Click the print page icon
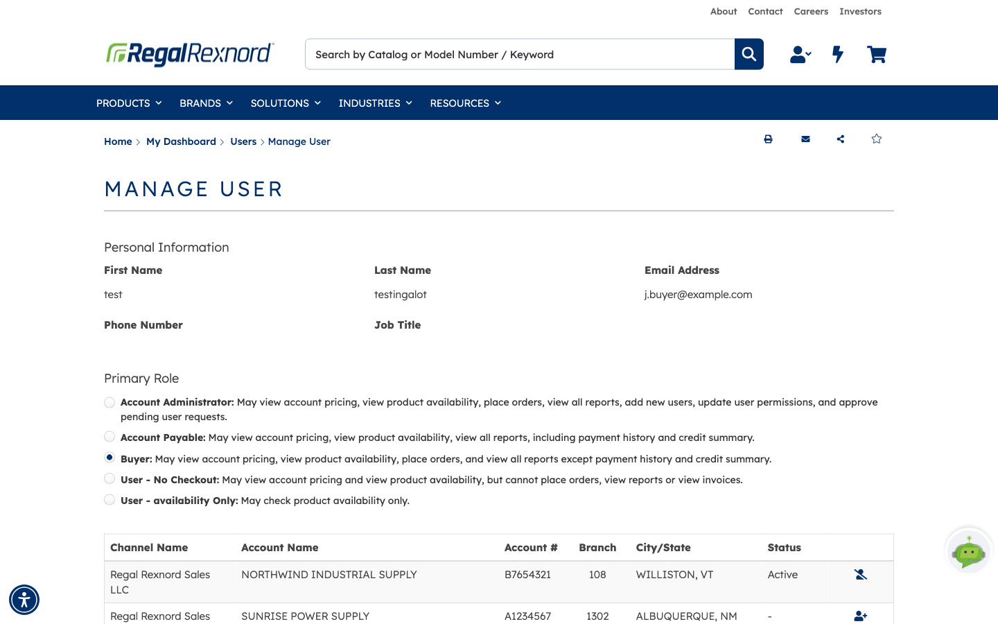 (768, 139)
